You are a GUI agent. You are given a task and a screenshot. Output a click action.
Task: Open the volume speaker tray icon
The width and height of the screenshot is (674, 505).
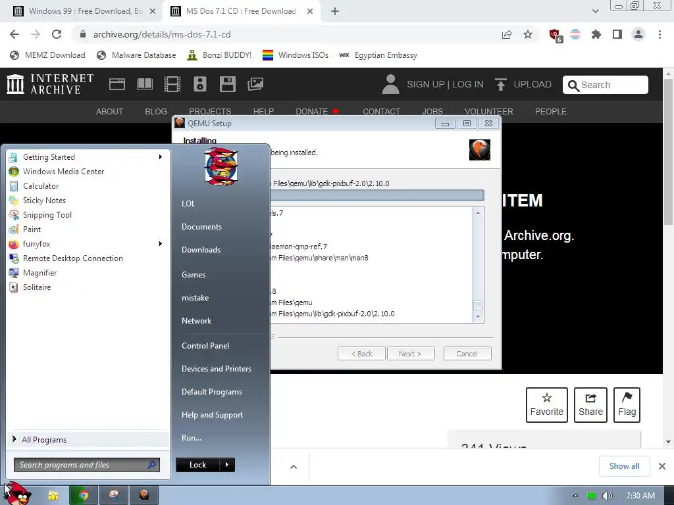pos(607,496)
